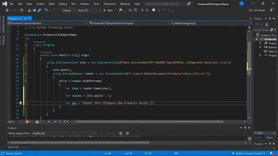Collapse the class Program outlining toggle

point(26,45)
